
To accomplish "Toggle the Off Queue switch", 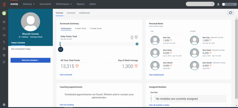I will tap(229, 4).
